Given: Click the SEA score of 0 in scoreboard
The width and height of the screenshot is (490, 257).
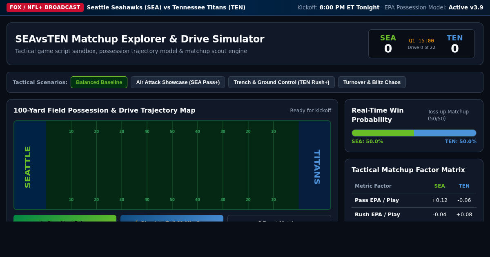Looking at the screenshot, I should 388,49.
